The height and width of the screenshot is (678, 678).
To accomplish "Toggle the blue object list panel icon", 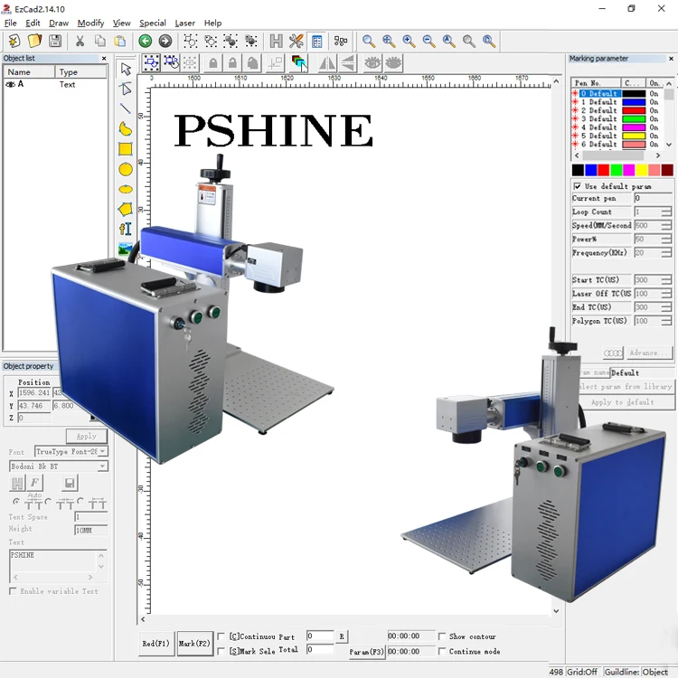I will 317,41.
